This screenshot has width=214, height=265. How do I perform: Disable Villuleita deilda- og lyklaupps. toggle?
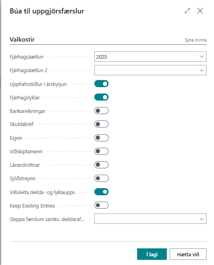point(101,192)
